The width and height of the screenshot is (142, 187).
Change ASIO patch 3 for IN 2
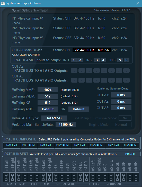tap(97, 60)
